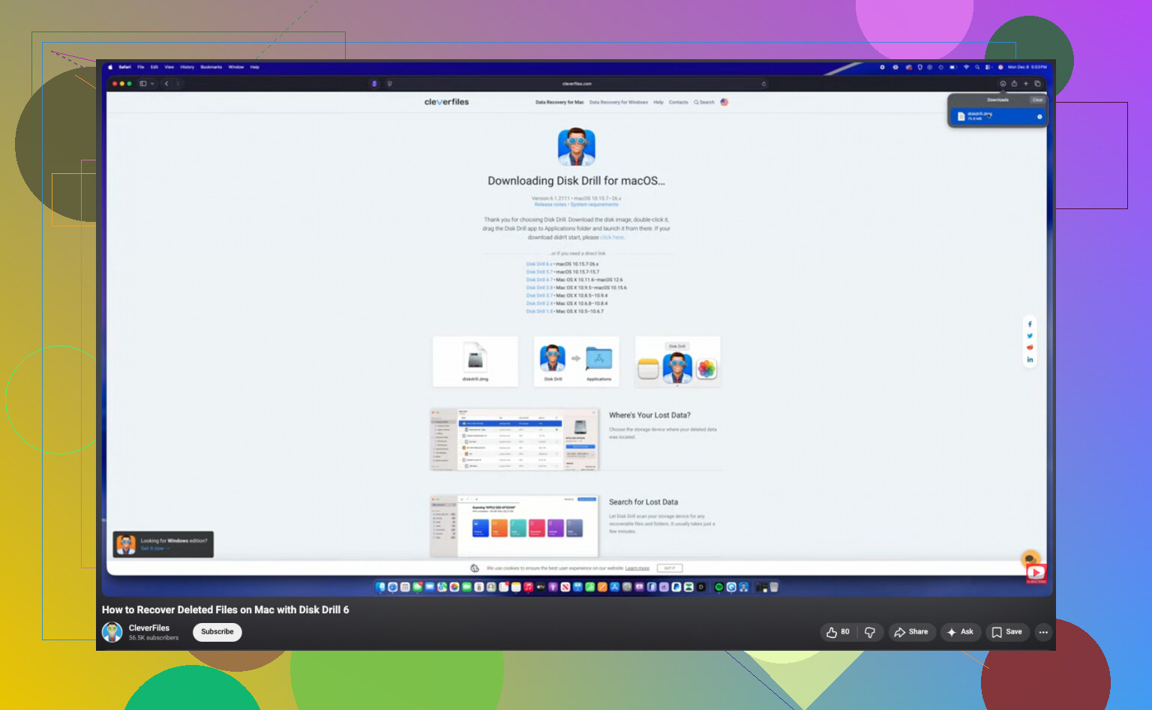Open the three-dot more actions menu
Screen dimensions: 1152x710
1043,632
